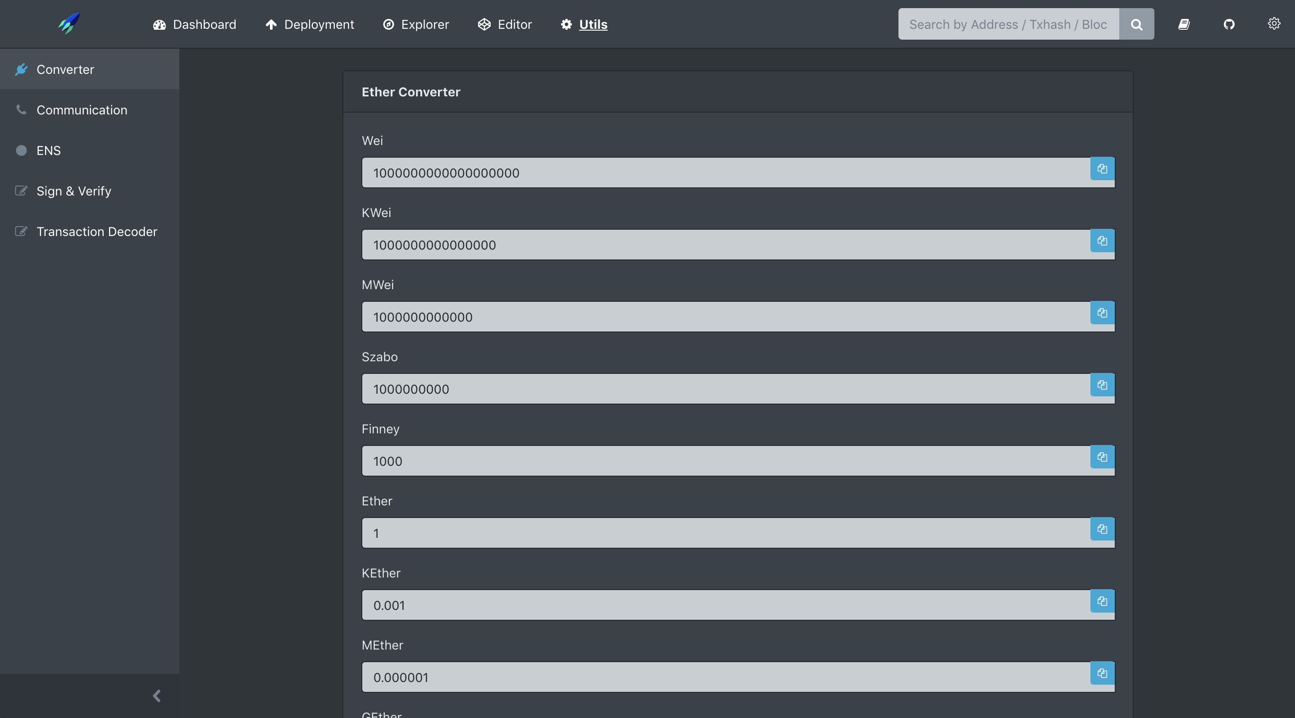Open the Deployment tab

point(310,24)
